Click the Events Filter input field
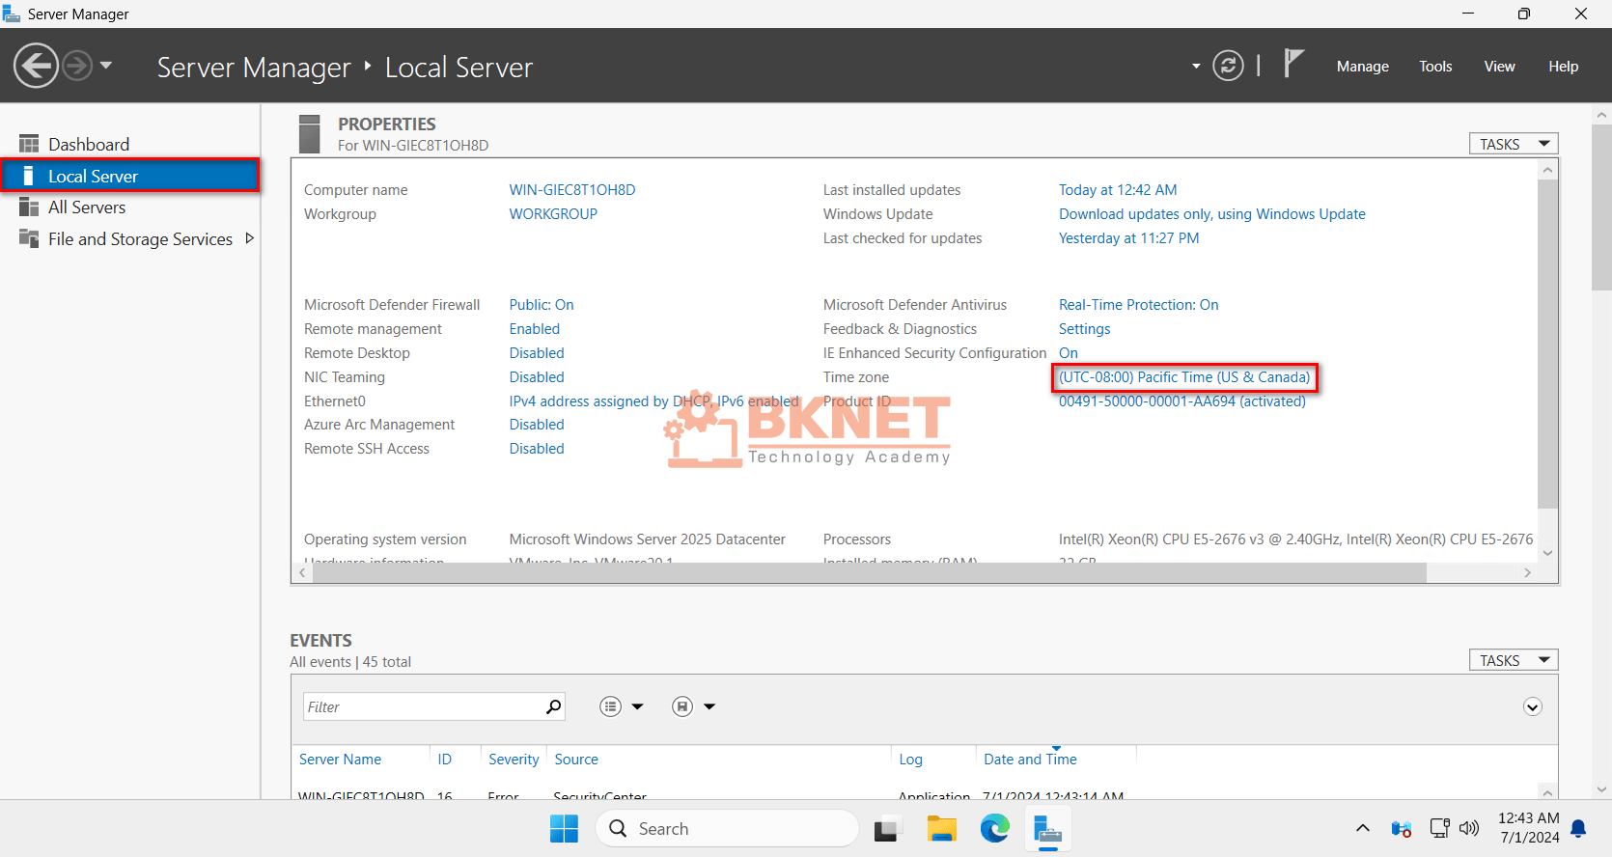The image size is (1612, 857). (x=425, y=706)
